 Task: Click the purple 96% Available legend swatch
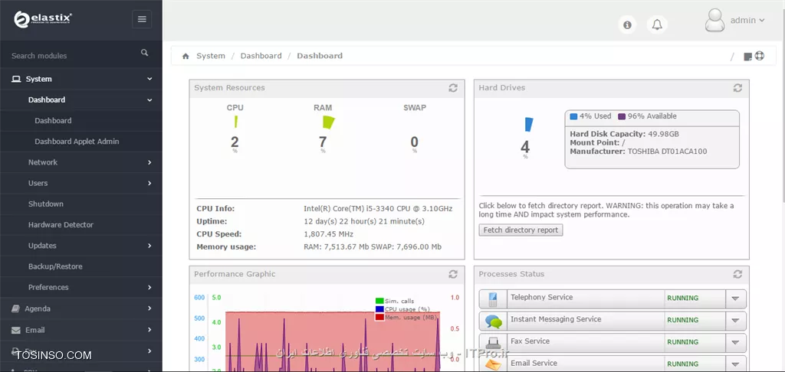coord(622,116)
